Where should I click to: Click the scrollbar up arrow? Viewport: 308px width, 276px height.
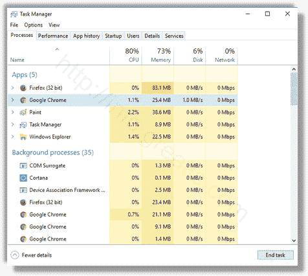[294, 69]
